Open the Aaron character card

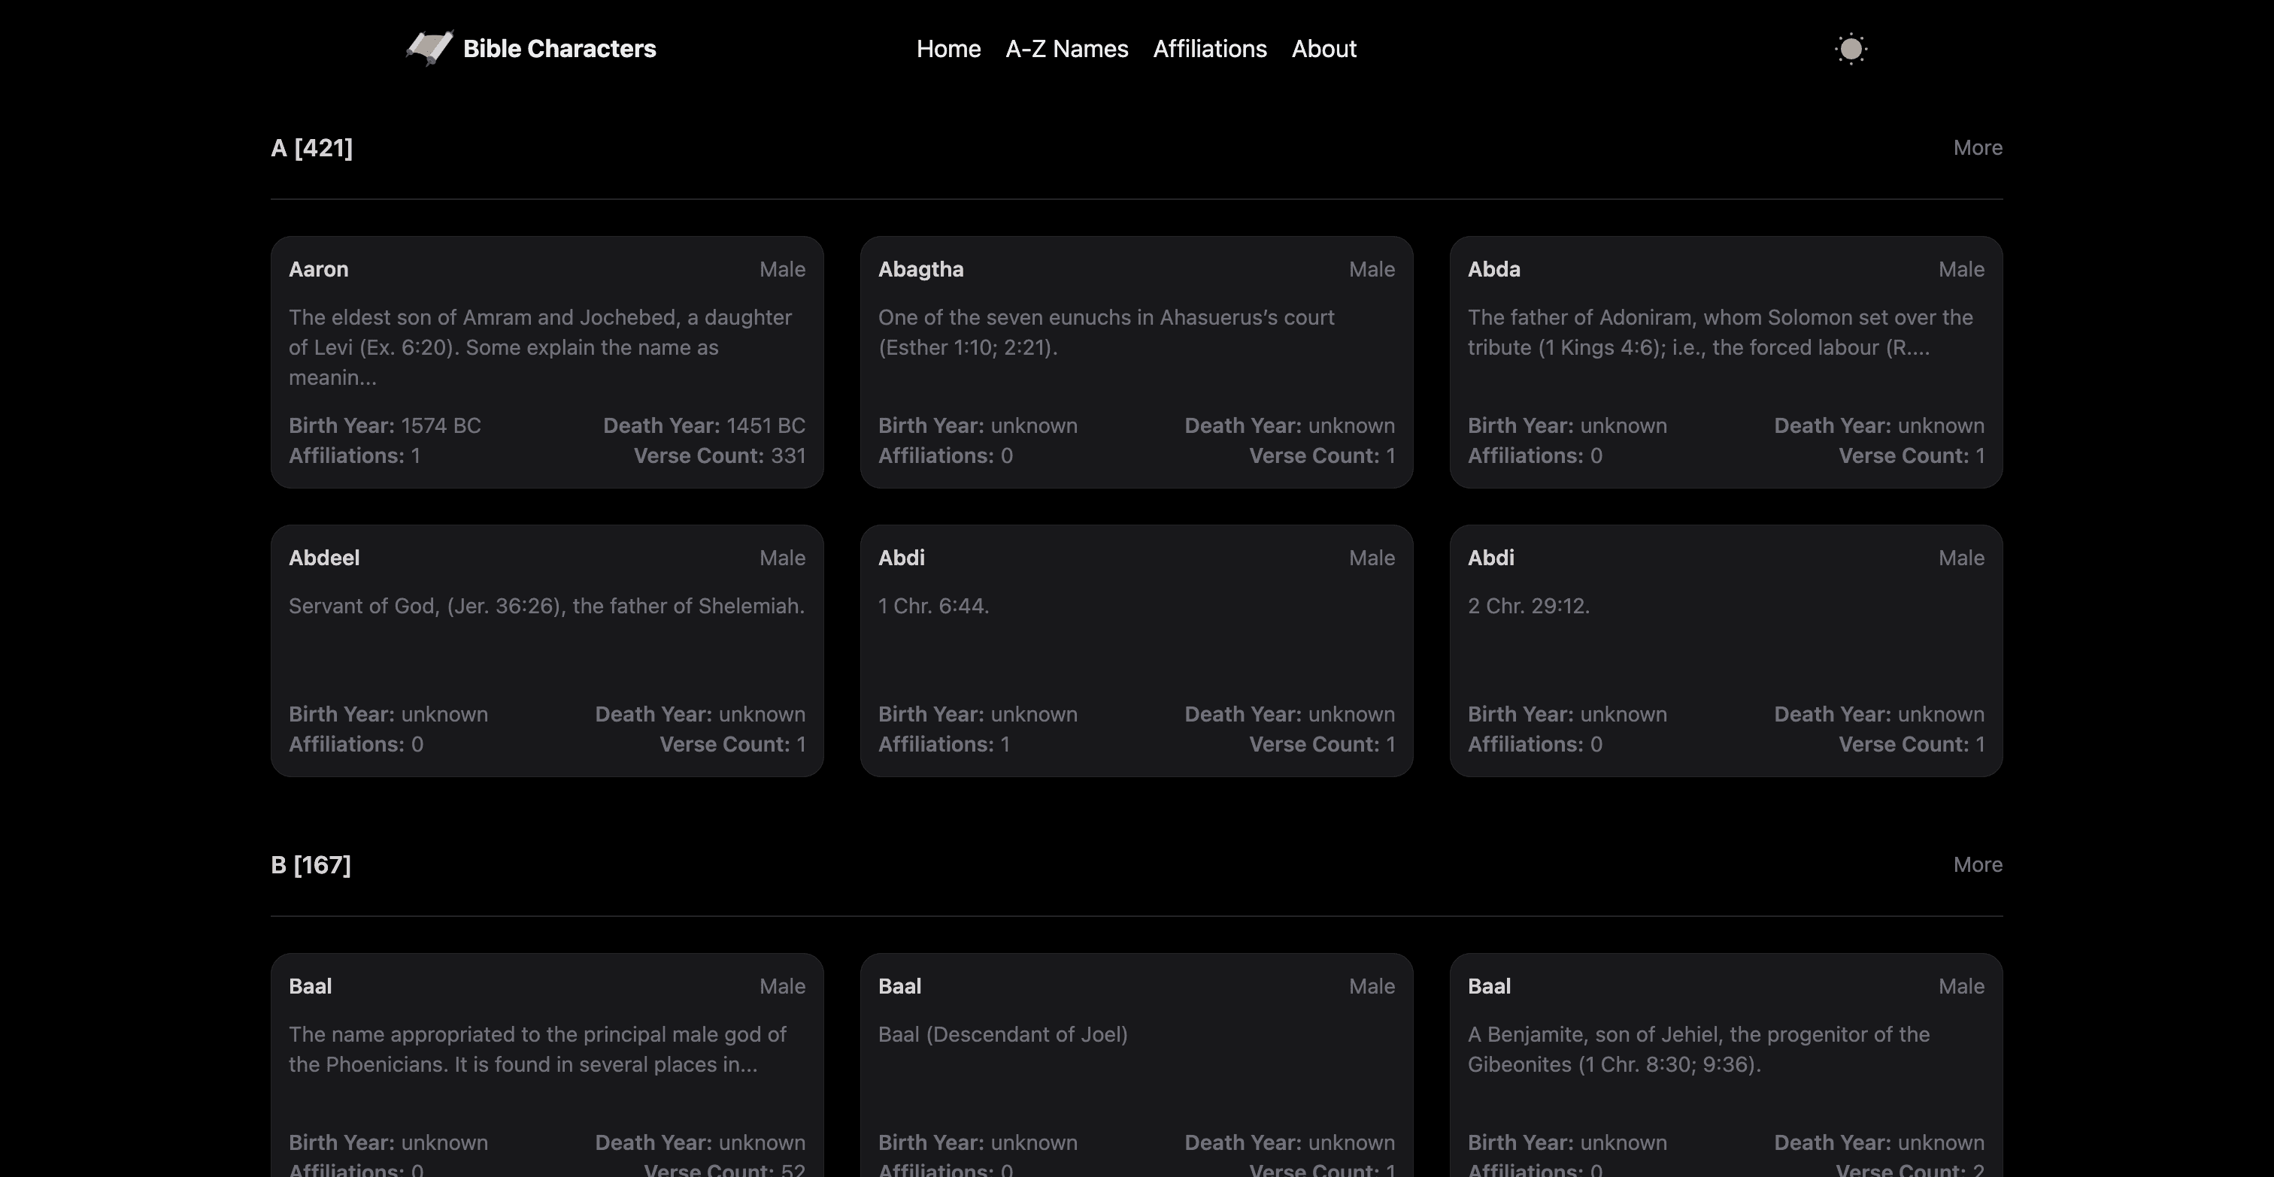click(x=547, y=362)
